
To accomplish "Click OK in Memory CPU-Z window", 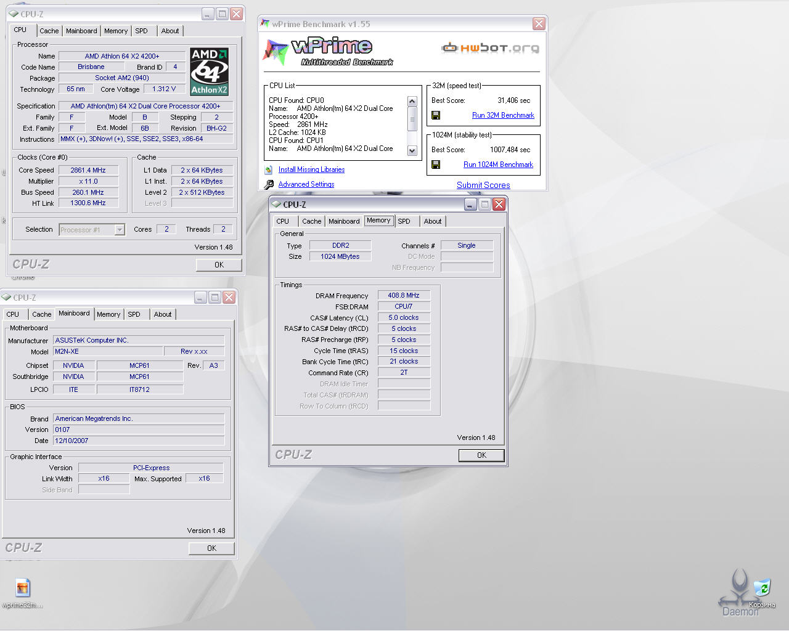I will (481, 455).
